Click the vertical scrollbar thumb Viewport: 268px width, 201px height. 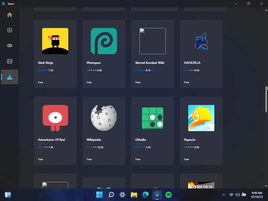point(266,99)
